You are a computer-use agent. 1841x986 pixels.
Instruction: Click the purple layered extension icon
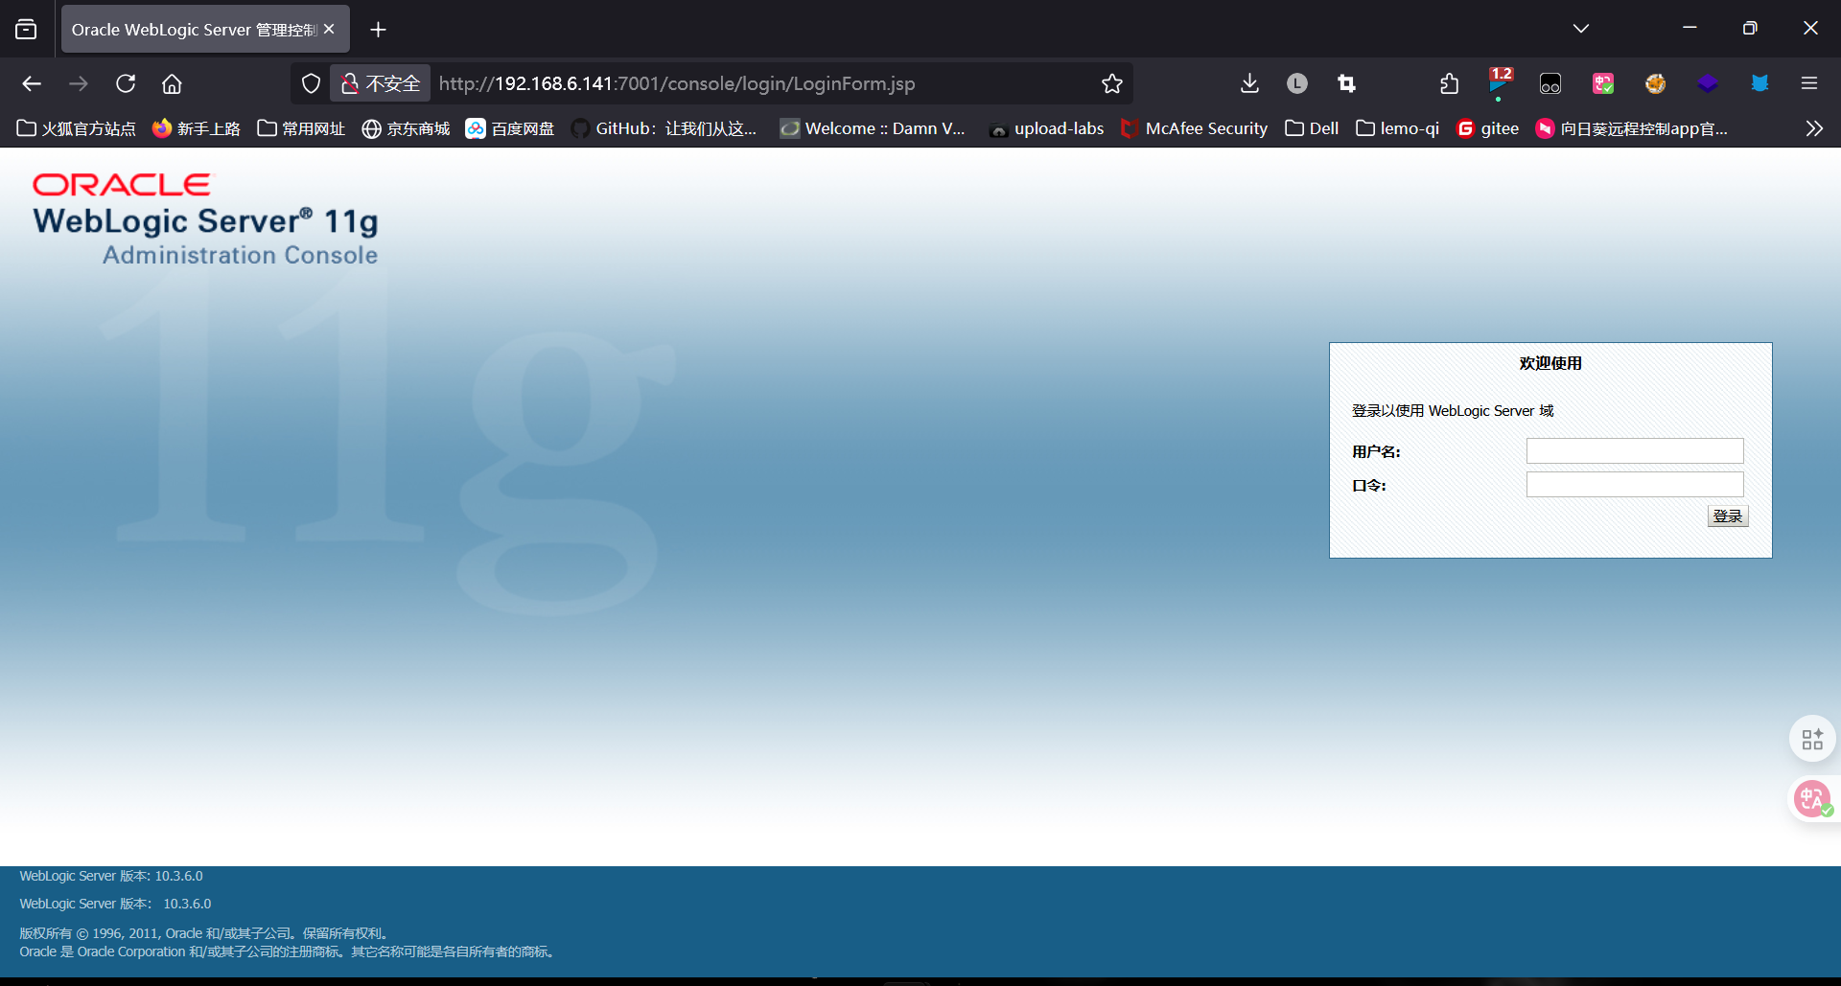point(1707,83)
